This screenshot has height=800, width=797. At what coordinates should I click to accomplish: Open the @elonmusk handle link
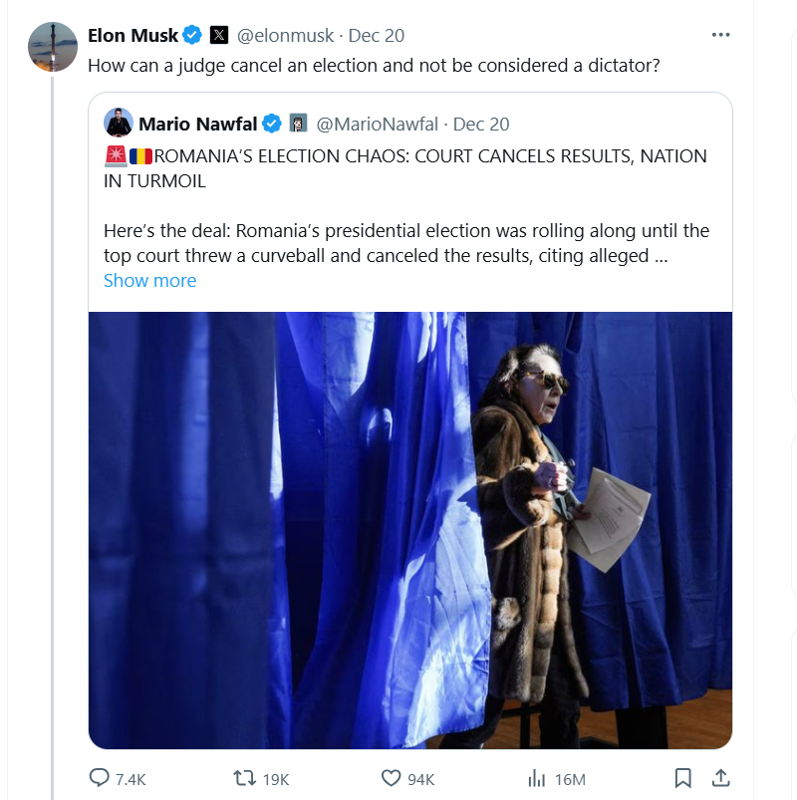click(x=285, y=35)
